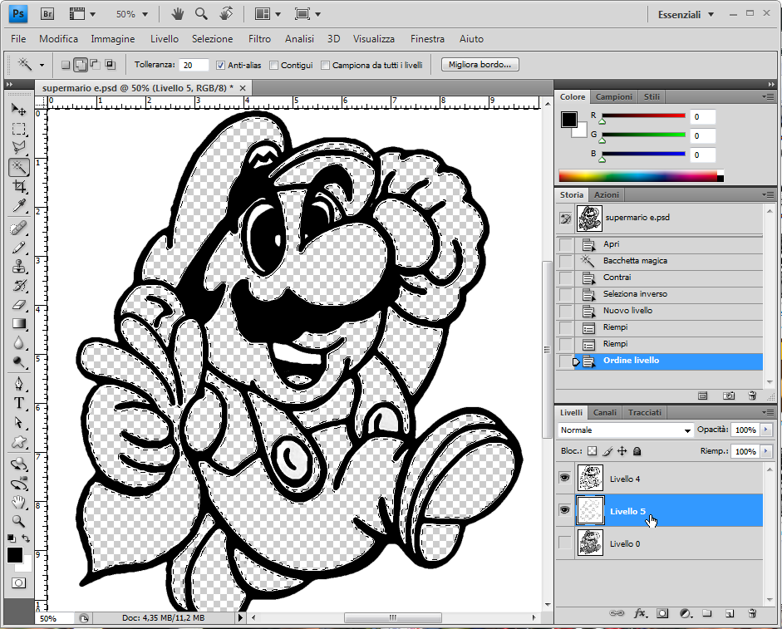
Task: Expand the Opacità slider arrow
Action: tap(765, 430)
